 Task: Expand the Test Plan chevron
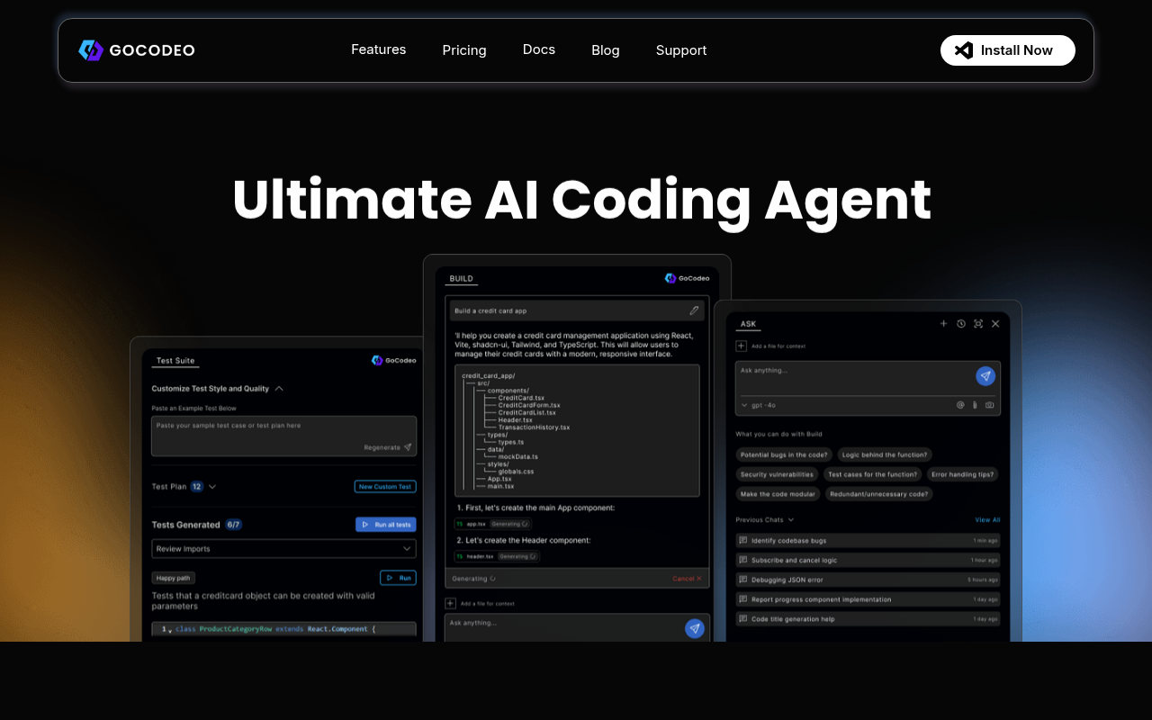tap(212, 487)
